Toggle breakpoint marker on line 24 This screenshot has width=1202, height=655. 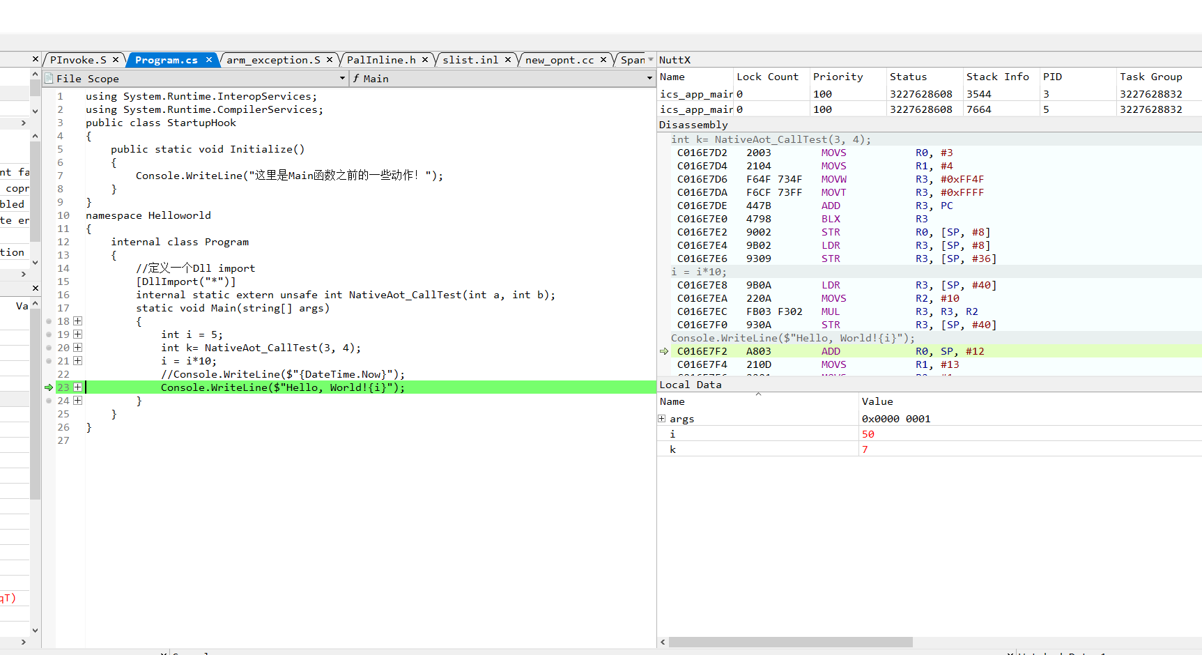(x=49, y=401)
